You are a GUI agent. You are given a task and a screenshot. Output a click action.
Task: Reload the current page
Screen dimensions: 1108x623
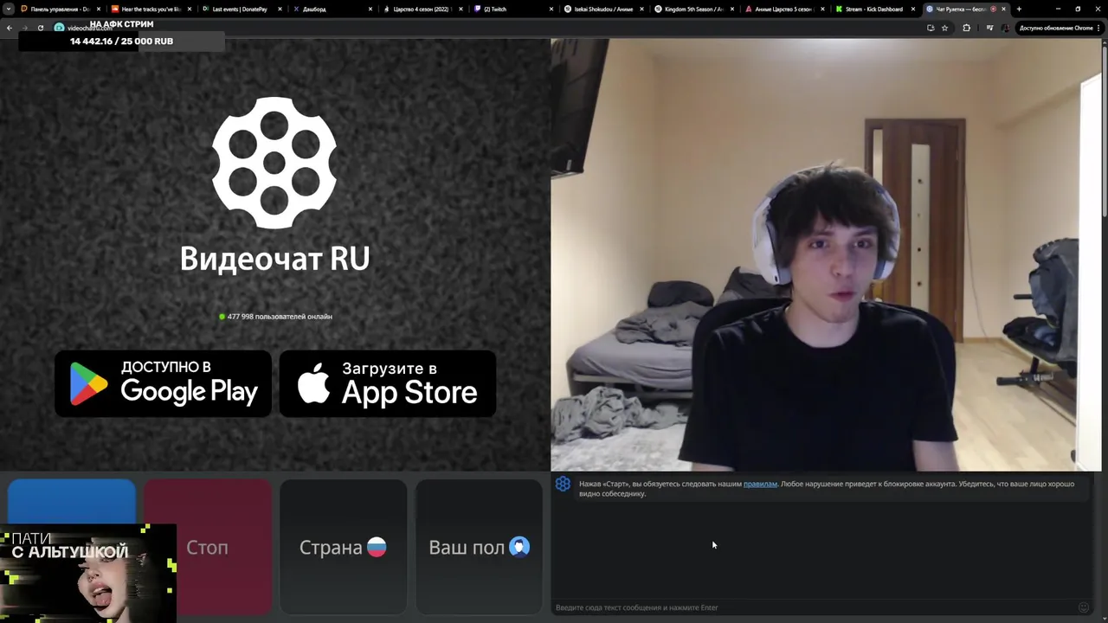(40, 28)
